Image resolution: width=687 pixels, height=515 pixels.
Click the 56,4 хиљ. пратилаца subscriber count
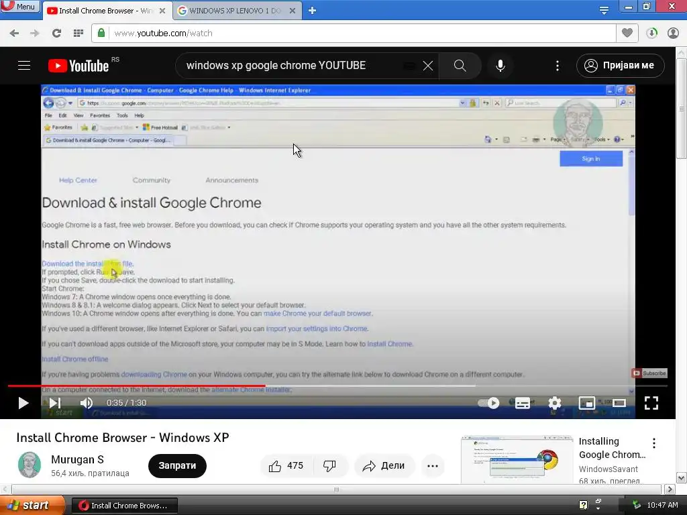pyautogui.click(x=90, y=473)
